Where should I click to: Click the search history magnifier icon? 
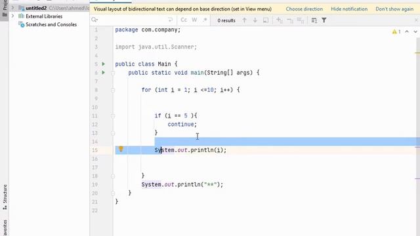[x=94, y=20]
